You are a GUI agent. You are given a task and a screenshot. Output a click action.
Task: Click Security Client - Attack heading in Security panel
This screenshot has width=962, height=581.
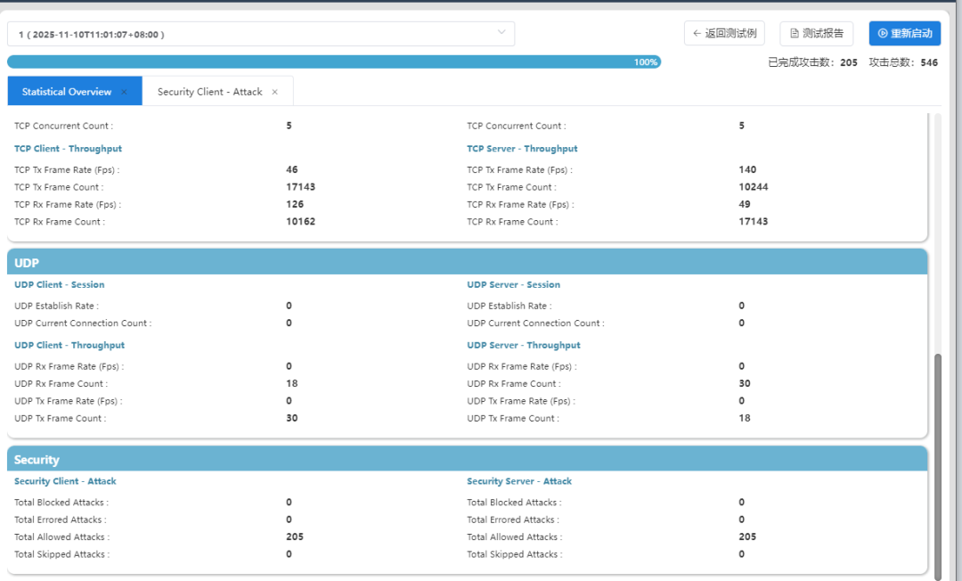click(65, 481)
